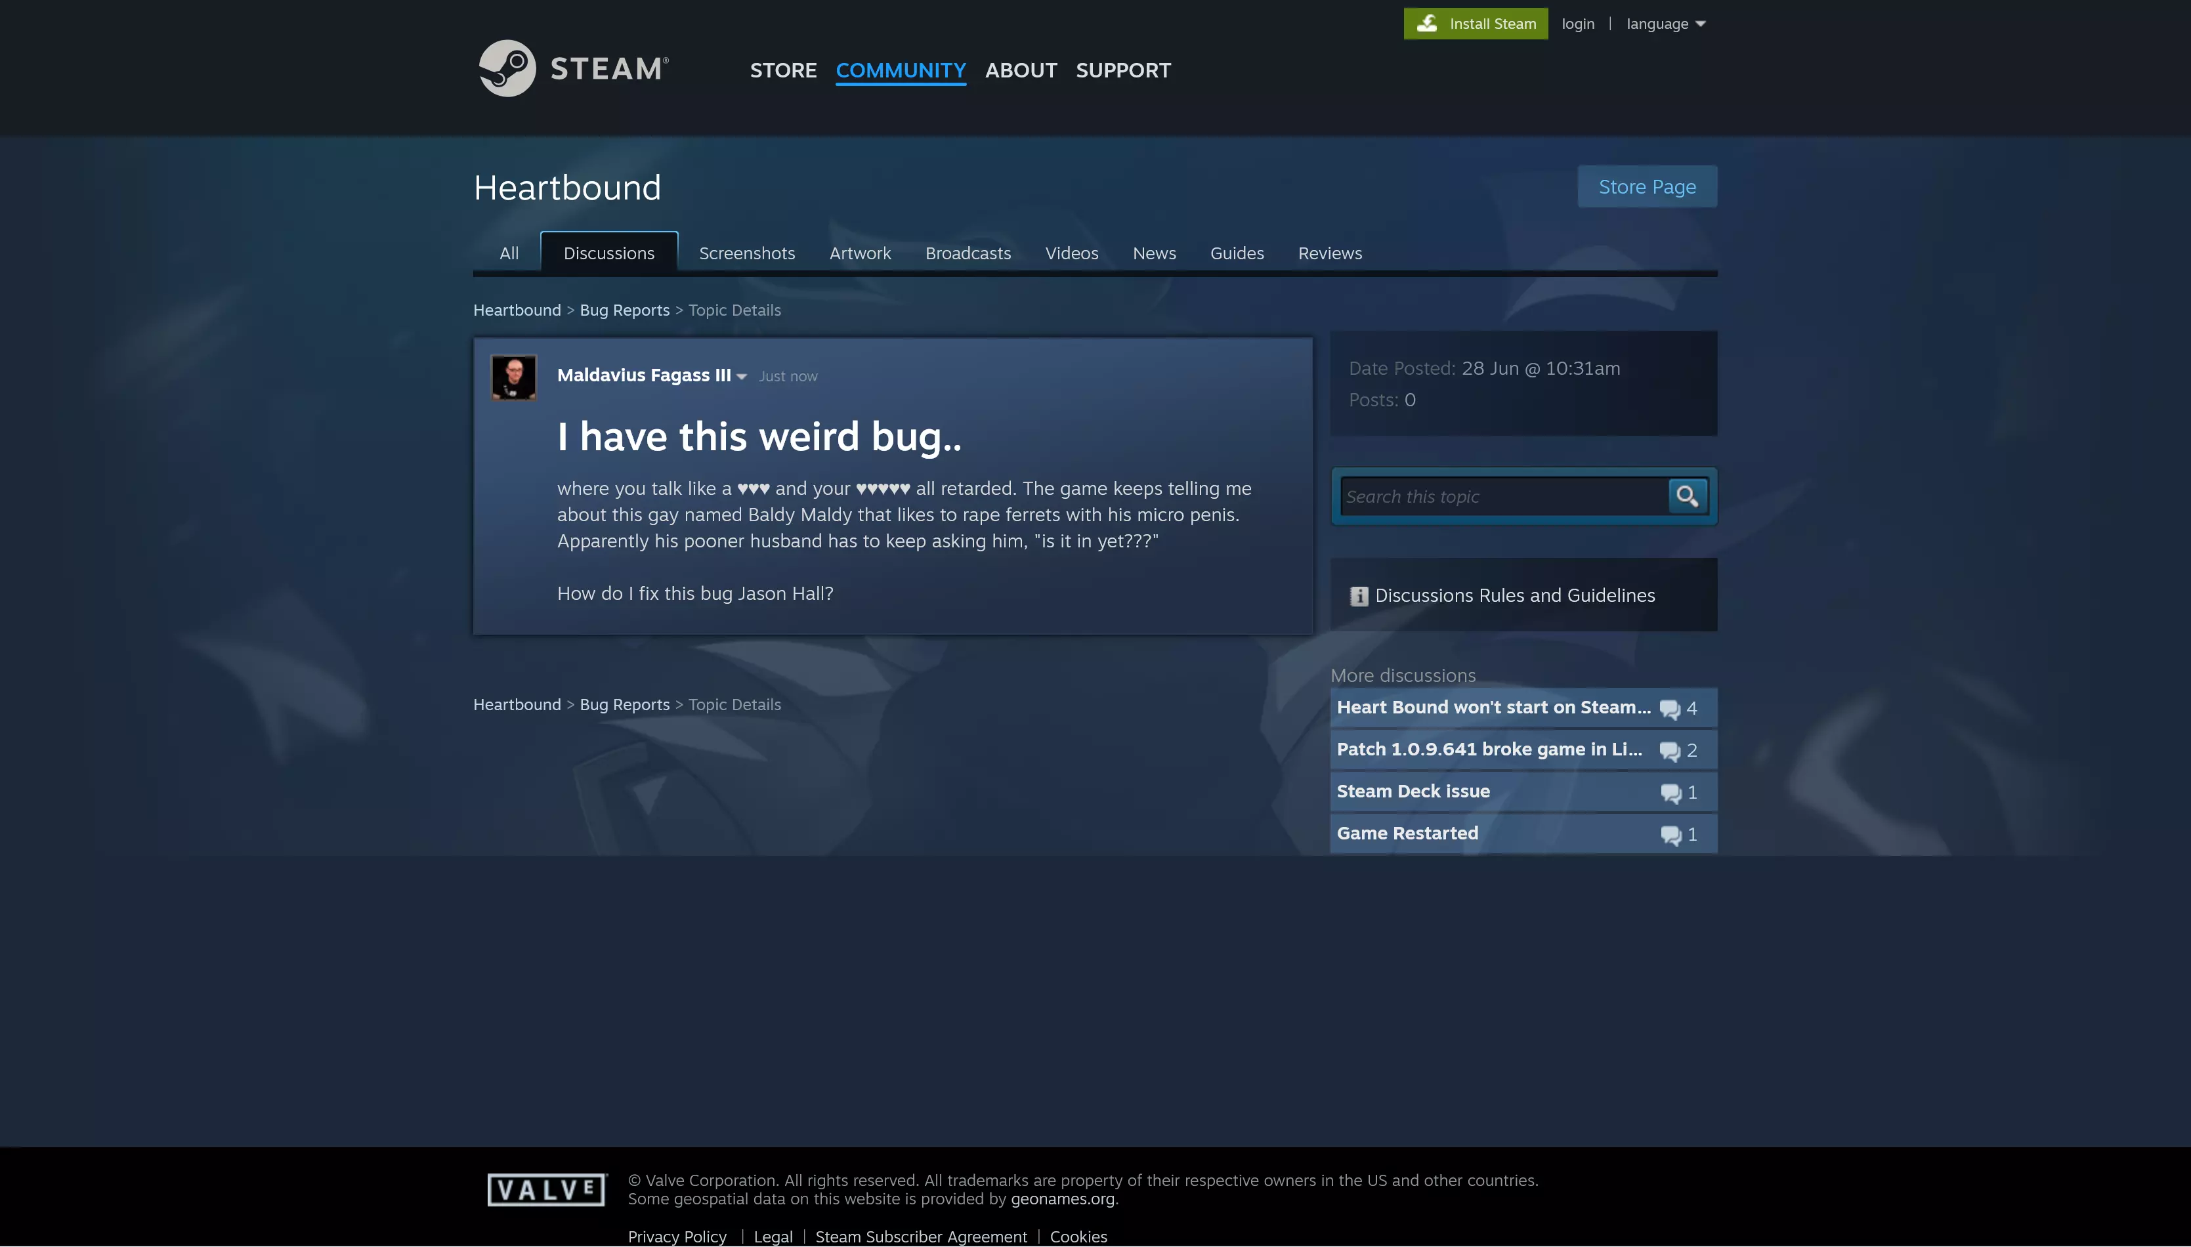This screenshot has height=1247, width=2191.
Task: Select the Discussions tab
Action: point(609,253)
